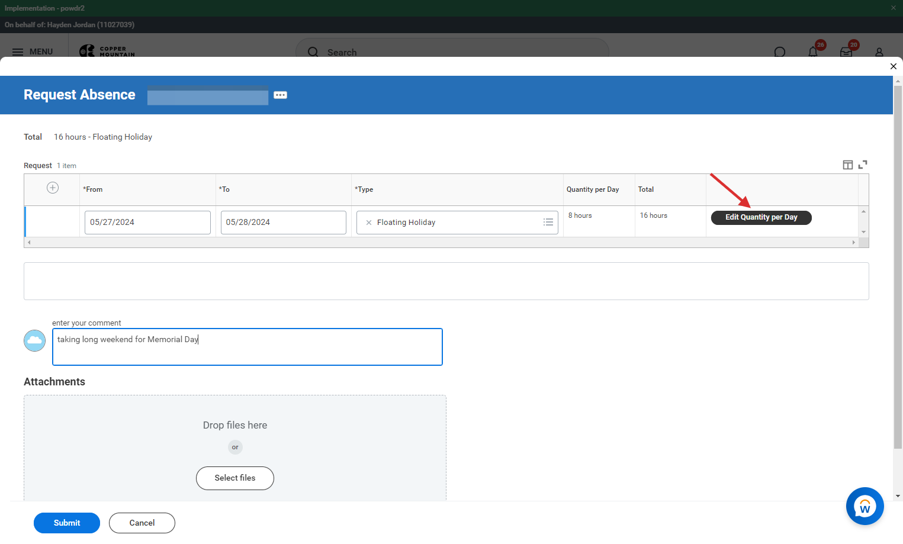This screenshot has width=903, height=544.
Task: Click the large empty text area below table
Action: (446, 281)
